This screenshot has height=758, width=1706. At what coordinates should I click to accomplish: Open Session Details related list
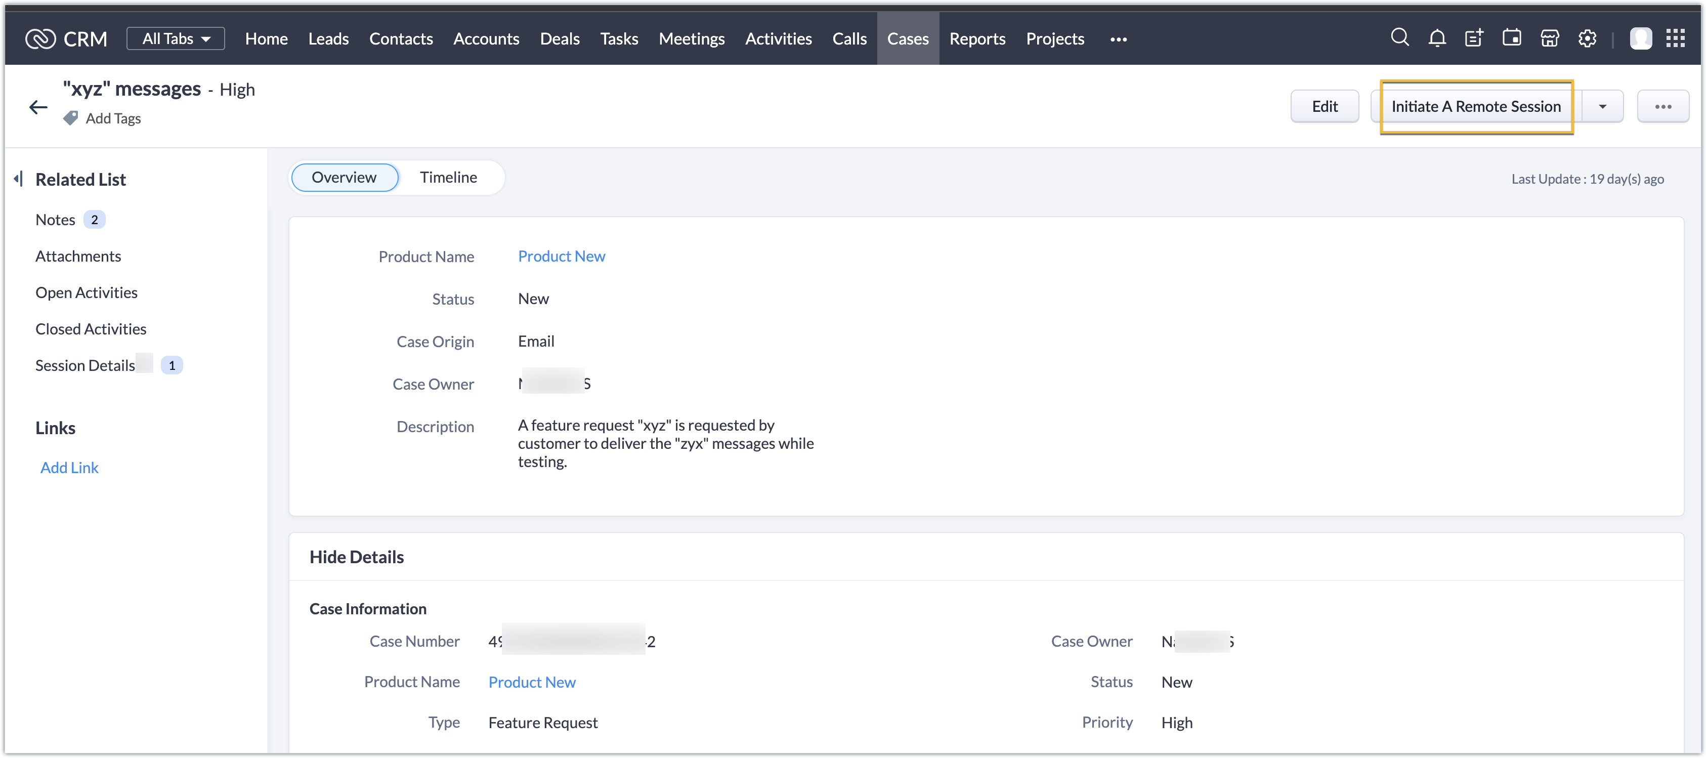(86, 366)
